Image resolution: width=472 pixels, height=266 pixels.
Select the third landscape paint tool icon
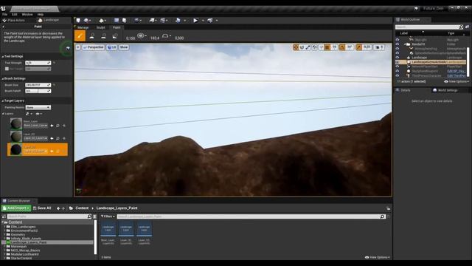pos(103,36)
